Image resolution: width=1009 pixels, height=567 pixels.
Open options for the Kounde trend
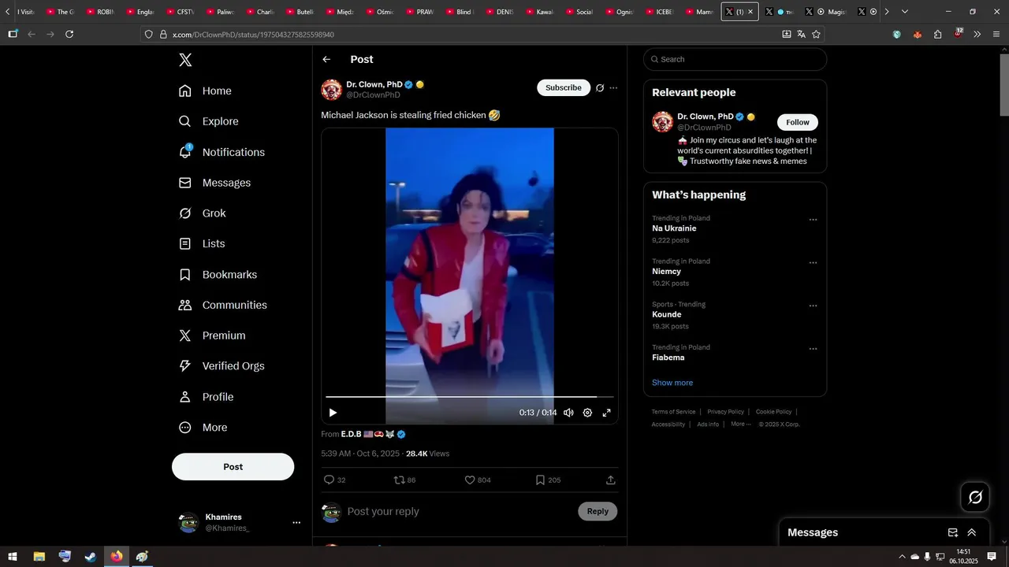(813, 306)
